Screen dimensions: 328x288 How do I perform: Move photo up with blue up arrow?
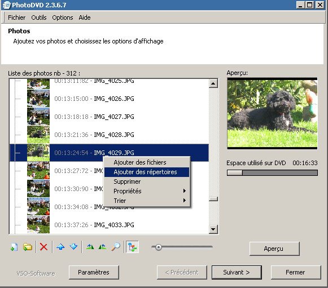coord(60,247)
